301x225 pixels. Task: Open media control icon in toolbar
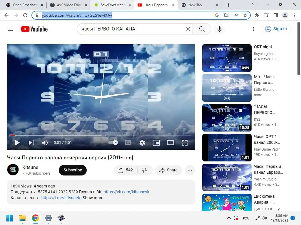[x=266, y=15]
